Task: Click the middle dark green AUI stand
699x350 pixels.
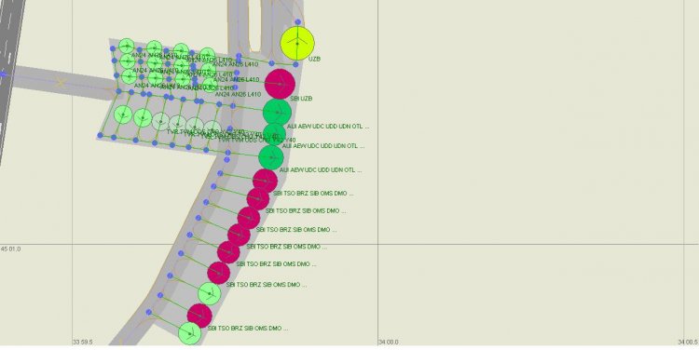Action: (x=274, y=134)
